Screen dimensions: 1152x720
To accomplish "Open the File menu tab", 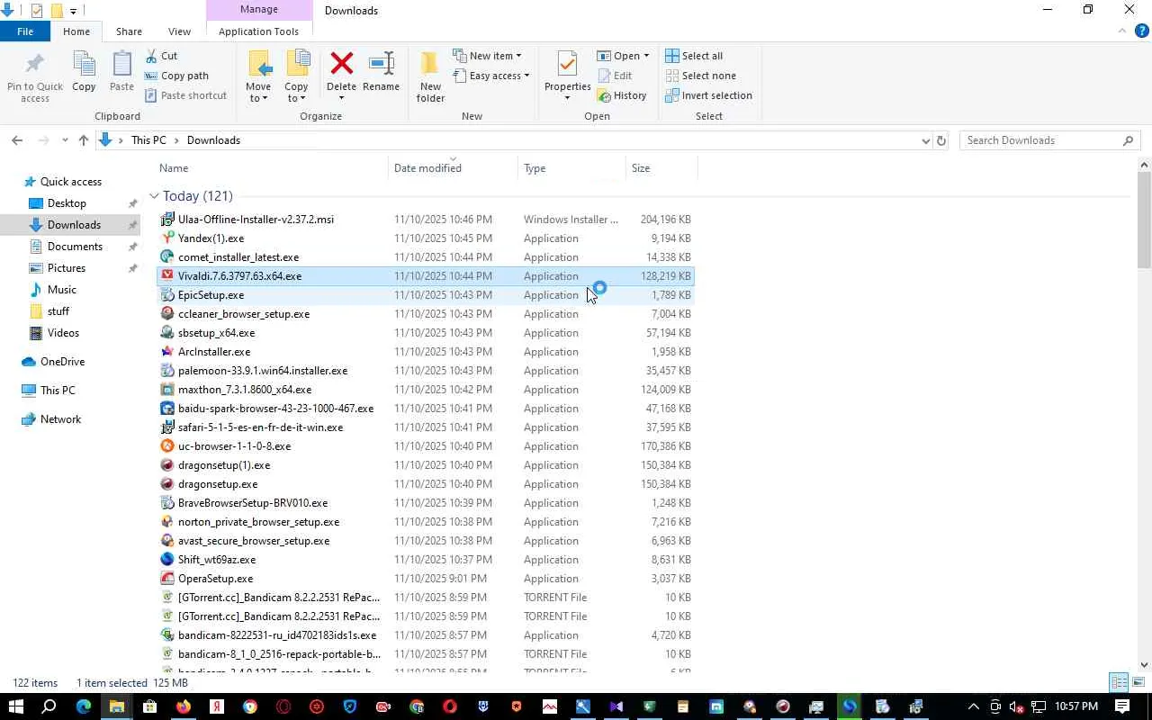I will 25,31.
